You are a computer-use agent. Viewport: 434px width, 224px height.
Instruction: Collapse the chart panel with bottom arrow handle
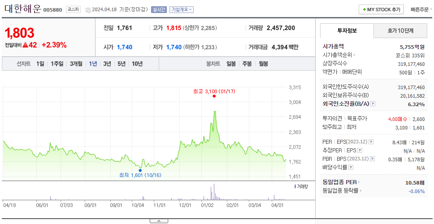click(159, 221)
